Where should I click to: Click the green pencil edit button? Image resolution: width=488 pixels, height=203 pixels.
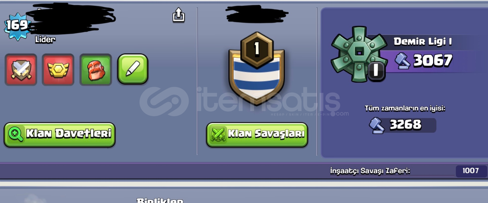[133, 69]
